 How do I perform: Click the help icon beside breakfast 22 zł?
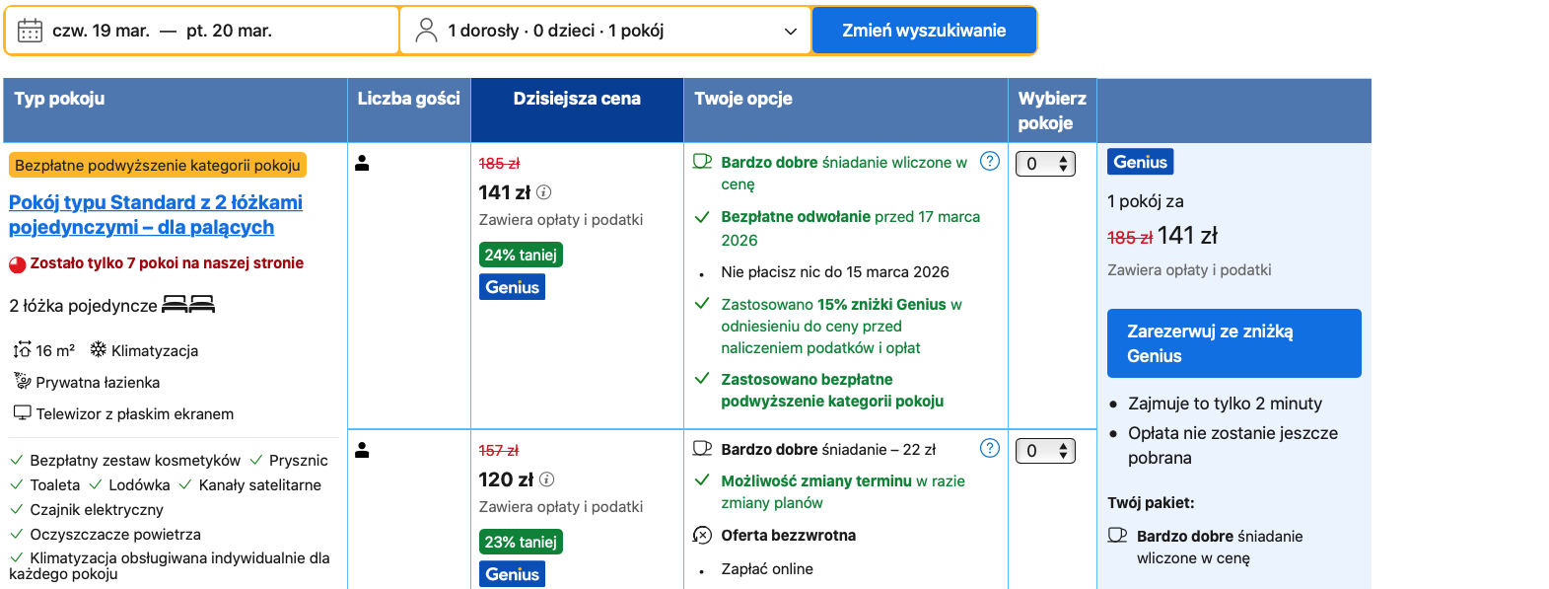(x=990, y=448)
